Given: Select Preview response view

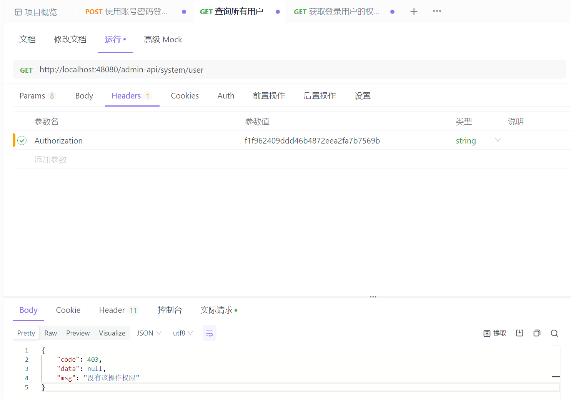Looking at the screenshot, I should tap(78, 333).
